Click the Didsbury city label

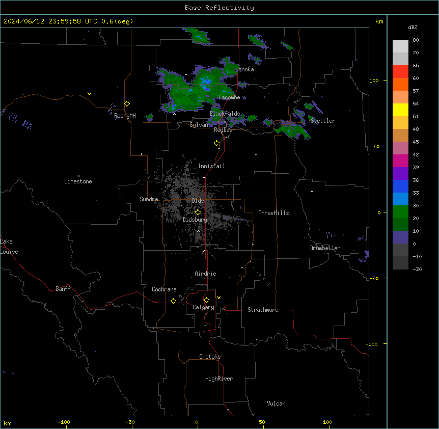coord(195,220)
